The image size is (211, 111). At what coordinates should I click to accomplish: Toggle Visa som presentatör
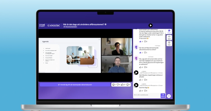pyautogui.click(x=70, y=27)
